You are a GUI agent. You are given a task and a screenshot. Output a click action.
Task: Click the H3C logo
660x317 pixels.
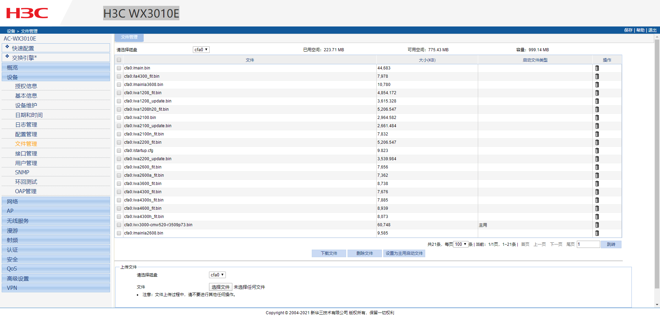tap(27, 13)
